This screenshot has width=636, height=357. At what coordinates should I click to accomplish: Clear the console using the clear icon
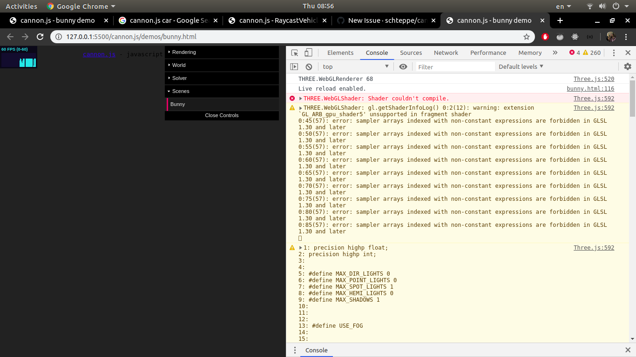click(x=308, y=66)
